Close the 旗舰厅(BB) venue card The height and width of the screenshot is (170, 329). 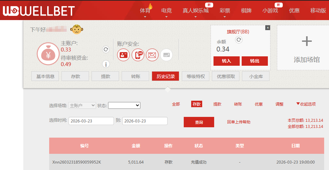[268, 28]
